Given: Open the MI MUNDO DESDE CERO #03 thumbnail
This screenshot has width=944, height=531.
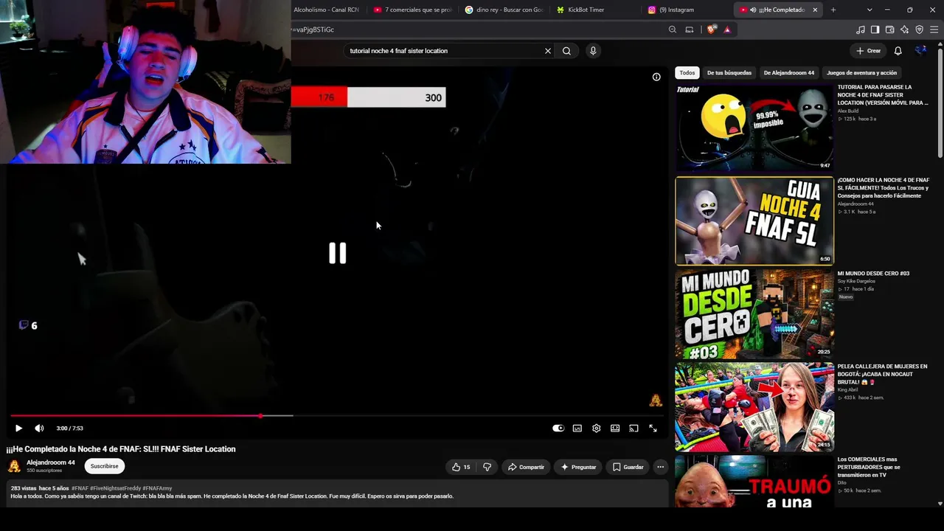Looking at the screenshot, I should click(754, 313).
